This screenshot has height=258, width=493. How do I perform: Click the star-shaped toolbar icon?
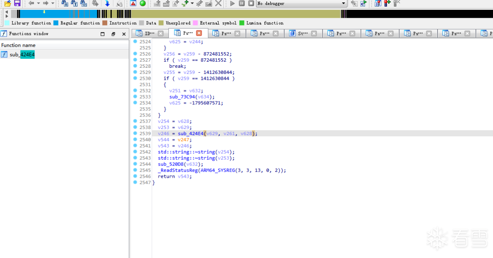point(199,3)
